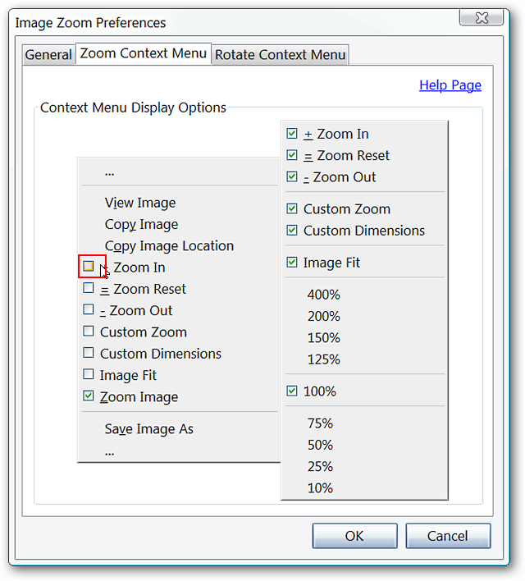Viewport: 525px width, 581px height.
Task: Uncheck Zoom In in the submenu
Action: pos(292,134)
